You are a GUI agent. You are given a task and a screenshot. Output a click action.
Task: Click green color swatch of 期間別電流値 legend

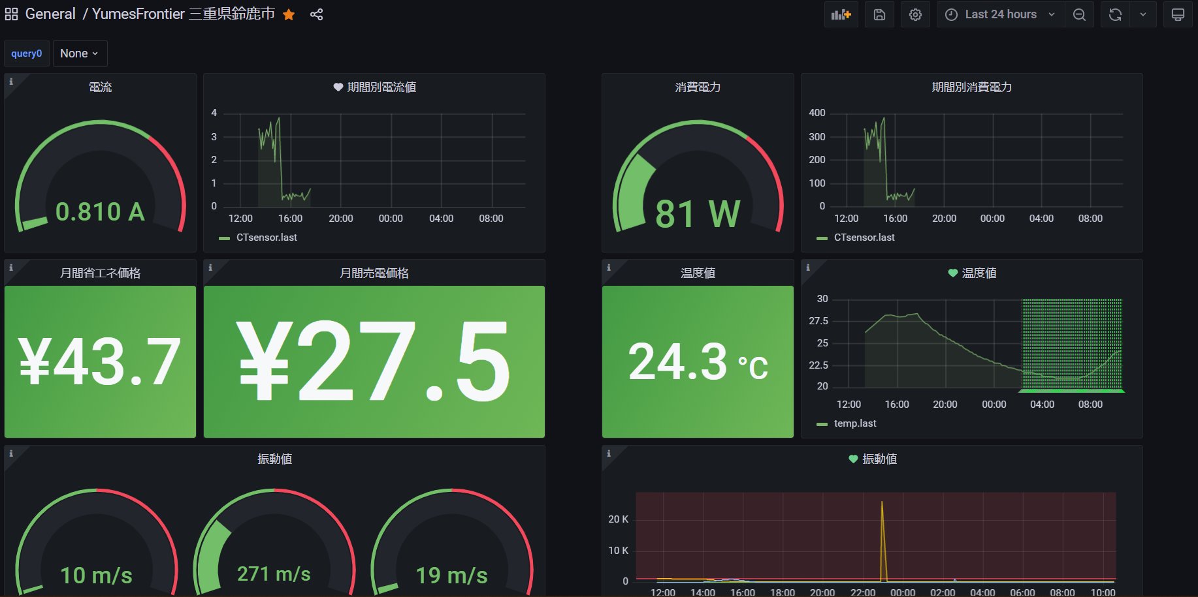click(224, 238)
